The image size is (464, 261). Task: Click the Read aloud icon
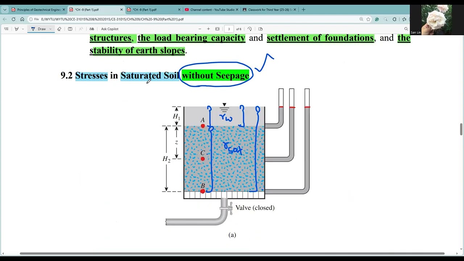coord(81,29)
